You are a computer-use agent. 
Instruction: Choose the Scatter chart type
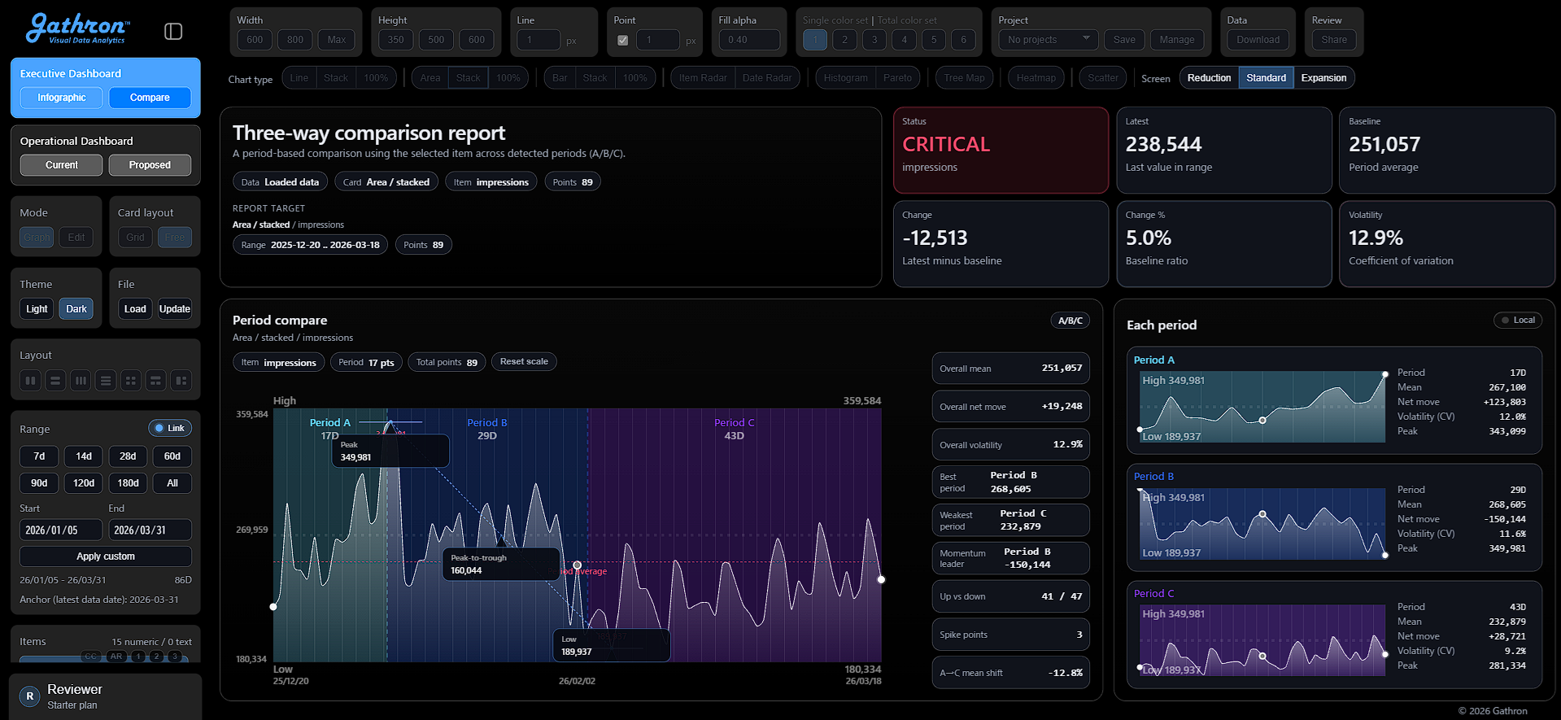click(1103, 78)
